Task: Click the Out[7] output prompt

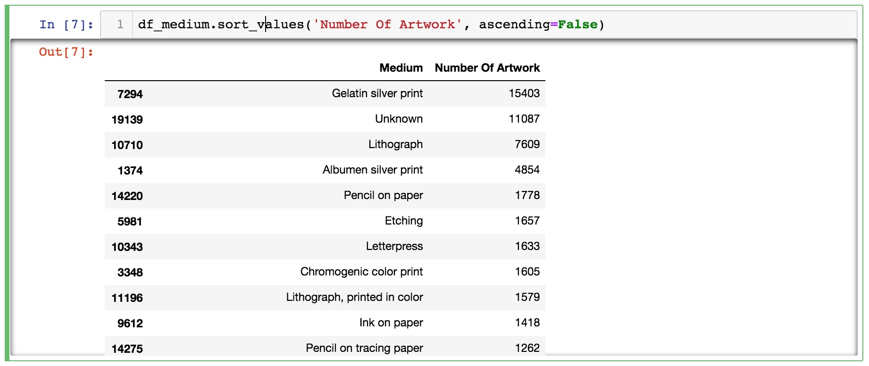Action: pos(66,52)
